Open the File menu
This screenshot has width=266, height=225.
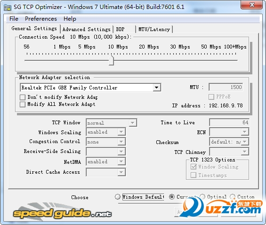[14, 19]
